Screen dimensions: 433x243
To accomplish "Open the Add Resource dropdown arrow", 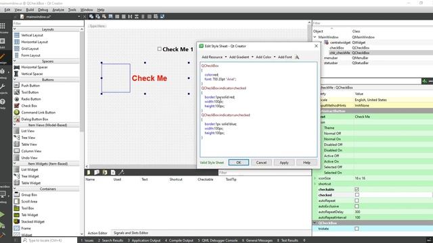I will coord(225,57).
